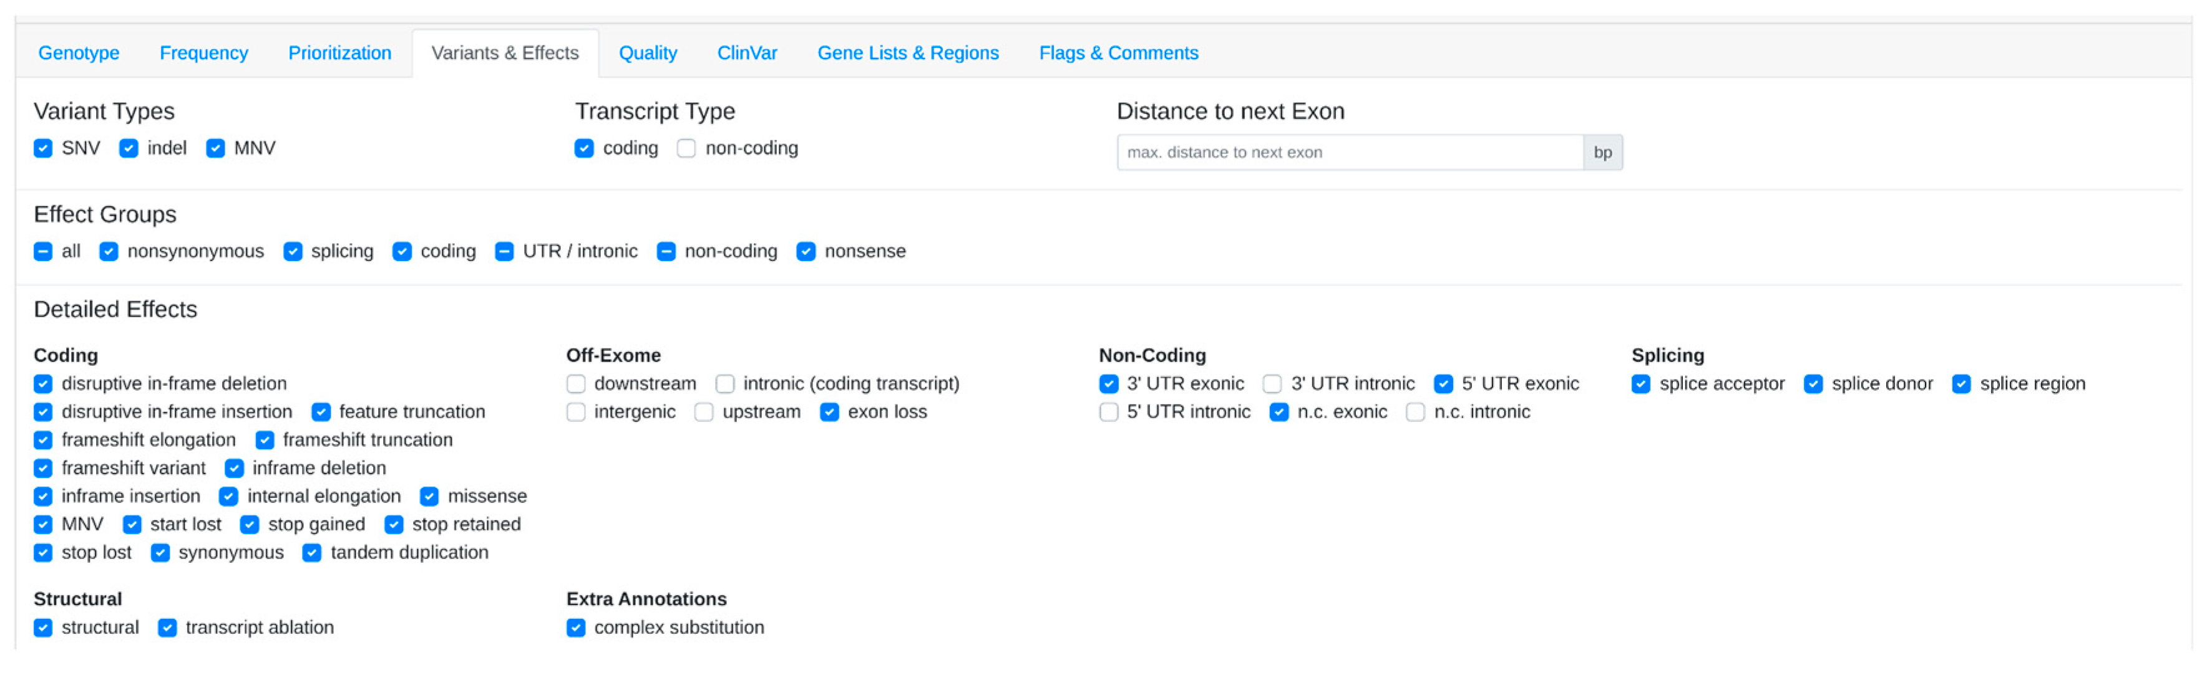Screen dimensions: 2212x675
Task: Uncheck the nonsynonymous effect group
Action: pyautogui.click(x=109, y=252)
